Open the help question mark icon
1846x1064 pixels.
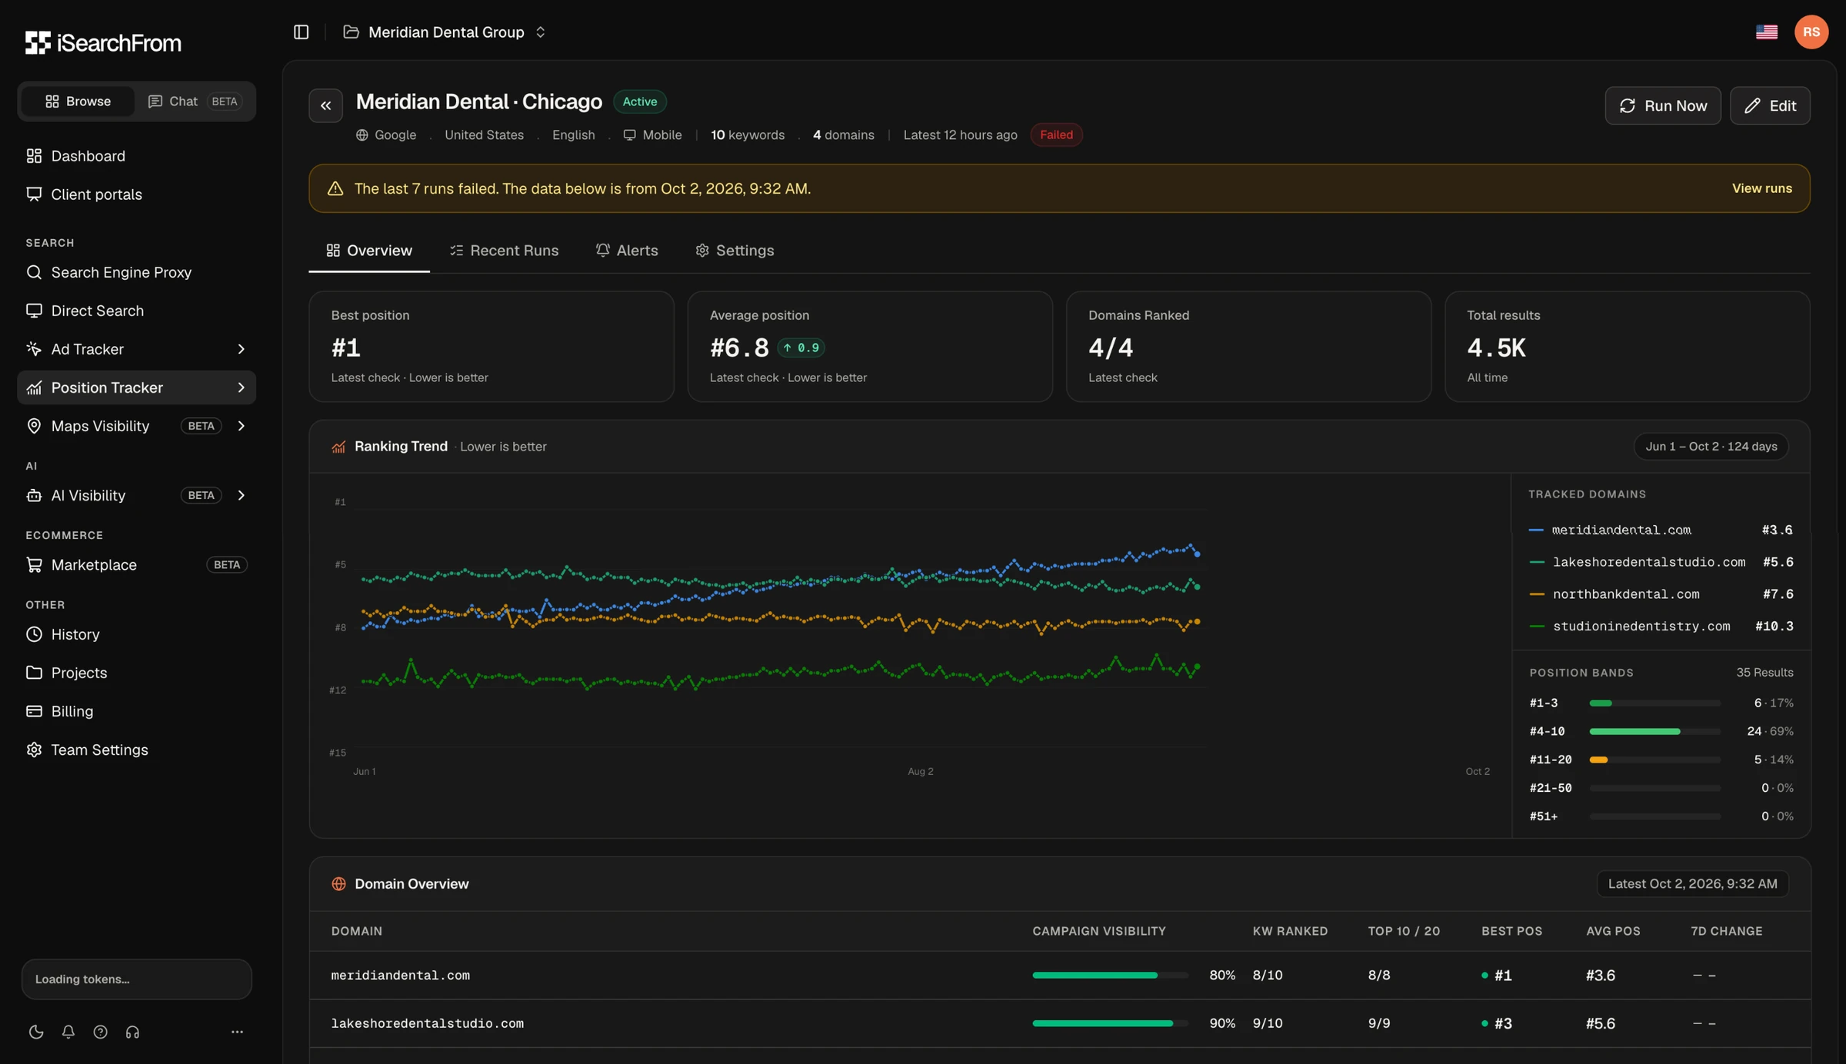[100, 1032]
